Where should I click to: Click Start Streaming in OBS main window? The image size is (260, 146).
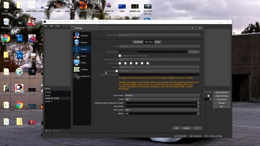point(221,92)
